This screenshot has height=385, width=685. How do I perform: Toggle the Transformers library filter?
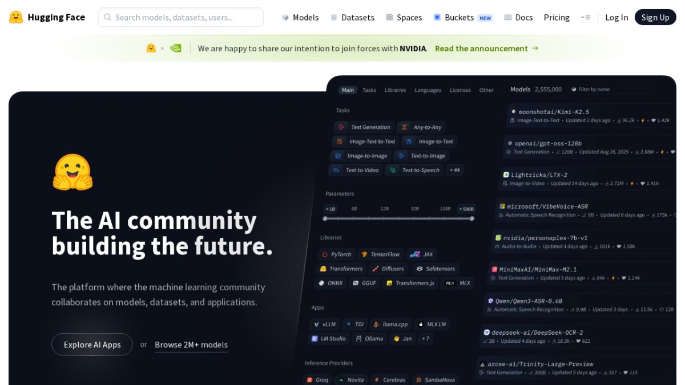tap(341, 269)
